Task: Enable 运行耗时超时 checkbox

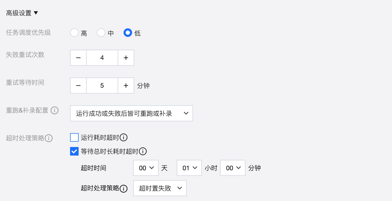Action: pos(74,138)
